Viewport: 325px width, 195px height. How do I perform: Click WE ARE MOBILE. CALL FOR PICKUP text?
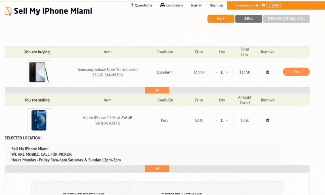pyautogui.click(x=42, y=154)
